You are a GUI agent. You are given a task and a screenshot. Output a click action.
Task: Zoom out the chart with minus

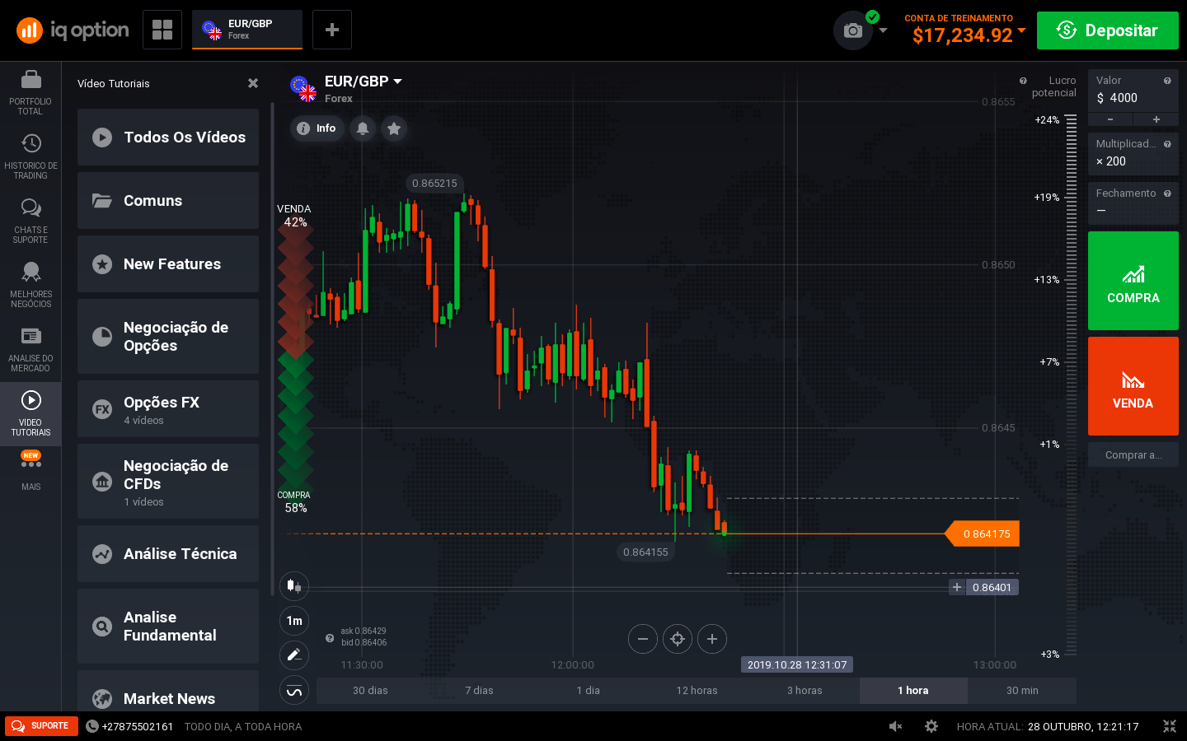pos(643,639)
